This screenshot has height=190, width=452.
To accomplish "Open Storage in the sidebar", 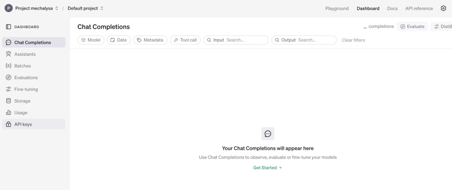I will pyautogui.click(x=34, y=101).
